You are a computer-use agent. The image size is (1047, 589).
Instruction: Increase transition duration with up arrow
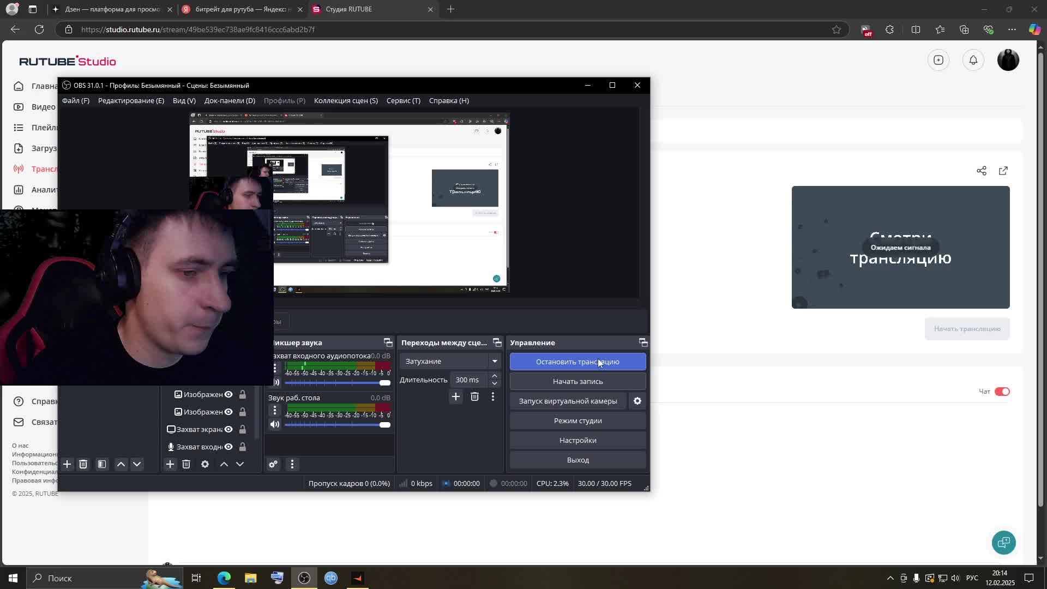494,376
